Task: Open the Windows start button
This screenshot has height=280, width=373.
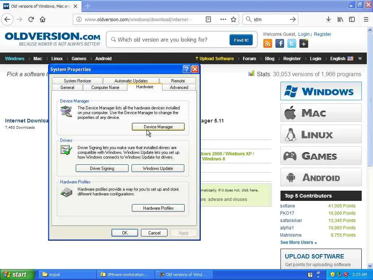Action: tap(17, 275)
